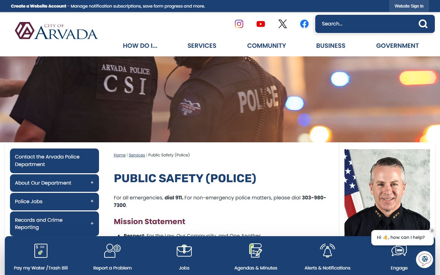
Task: Click the search magnifying glass icon
Action: 423,24
